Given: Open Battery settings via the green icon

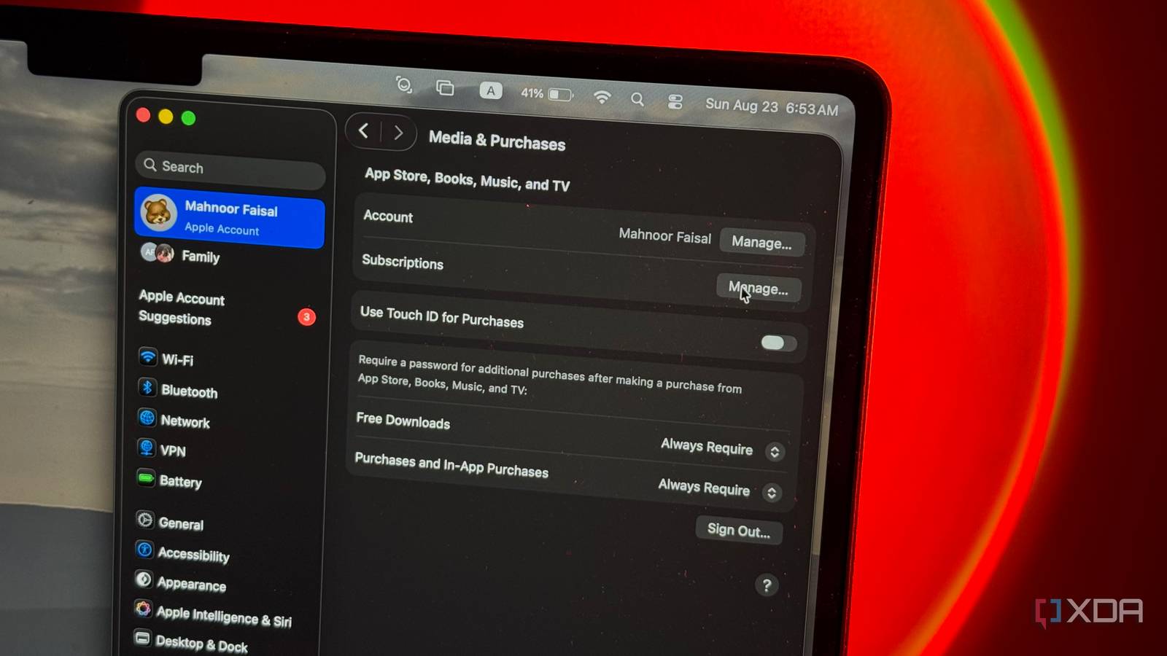Looking at the screenshot, I should point(146,478).
